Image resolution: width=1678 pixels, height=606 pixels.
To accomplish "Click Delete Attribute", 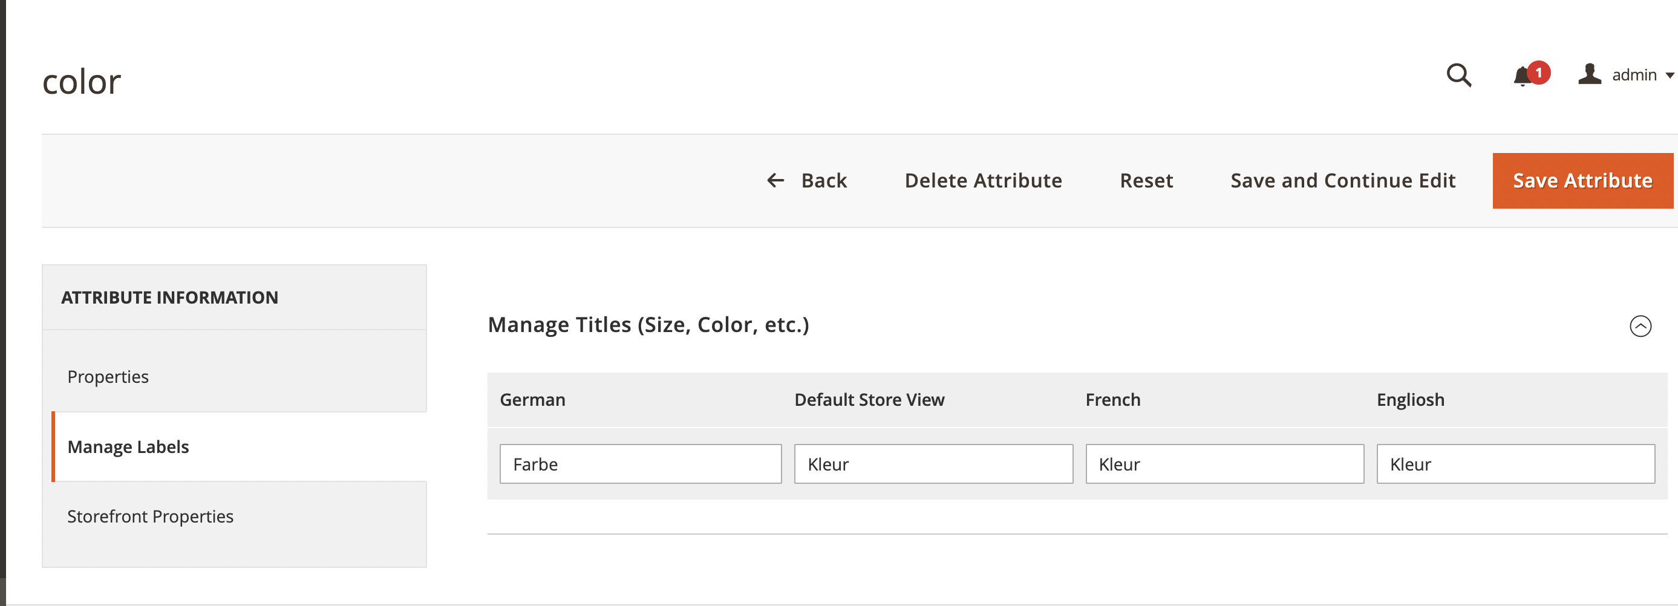I will [x=982, y=180].
